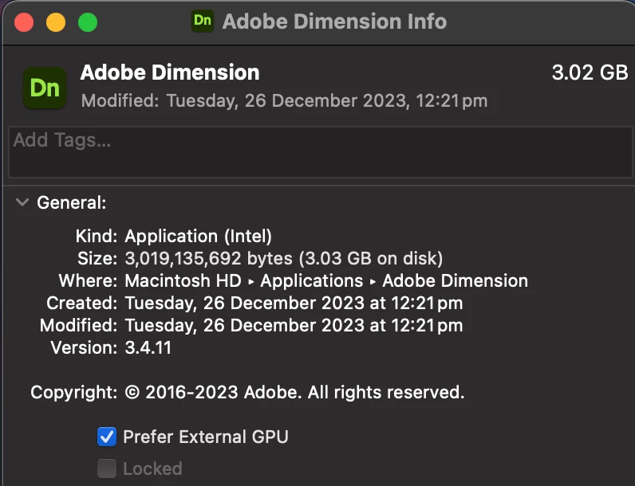The height and width of the screenshot is (486, 635).
Task: Click the window title Adobe Dimension Info
Action: point(333,22)
